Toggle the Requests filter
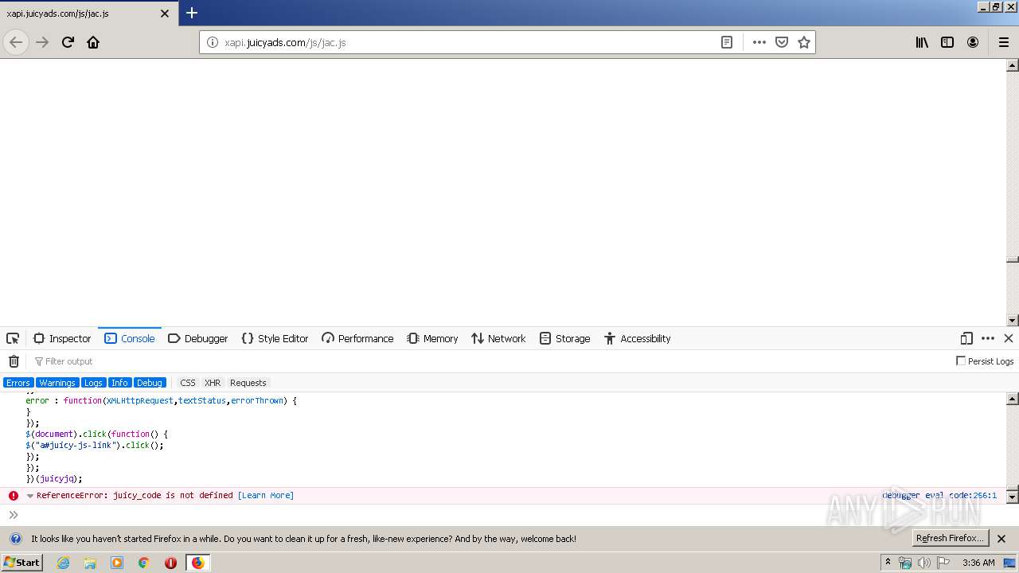Image resolution: width=1019 pixels, height=573 pixels. pyautogui.click(x=248, y=383)
